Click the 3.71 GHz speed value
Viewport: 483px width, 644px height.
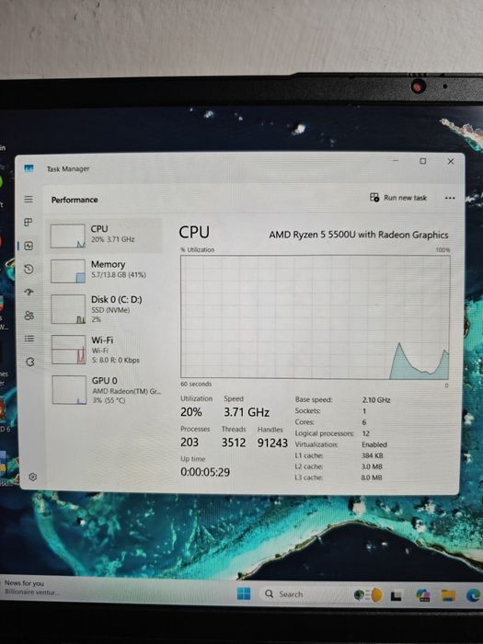pos(247,412)
